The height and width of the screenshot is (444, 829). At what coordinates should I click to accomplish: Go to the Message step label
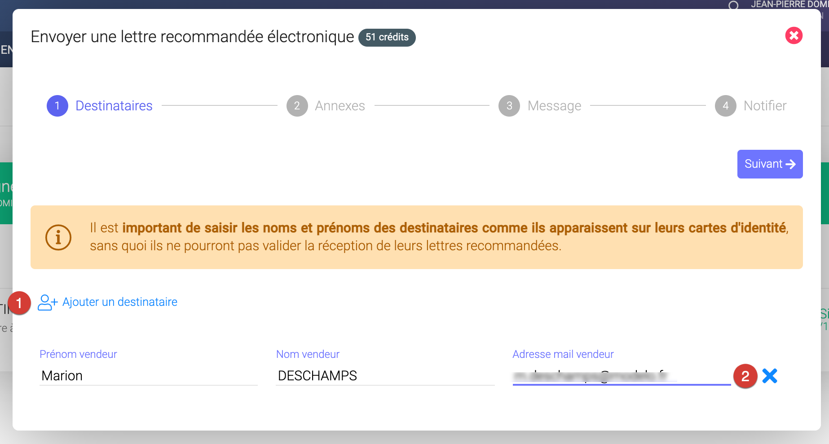click(554, 106)
